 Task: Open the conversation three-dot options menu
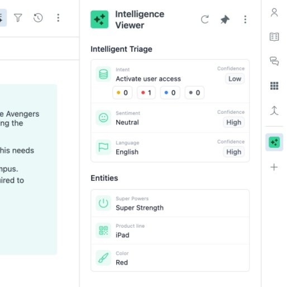[x=58, y=18]
